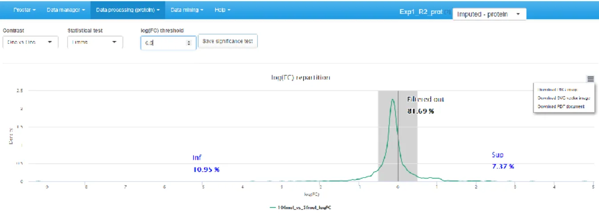Open the Statistical test dropdown
Screen dimensions: 599x213
coord(95,42)
